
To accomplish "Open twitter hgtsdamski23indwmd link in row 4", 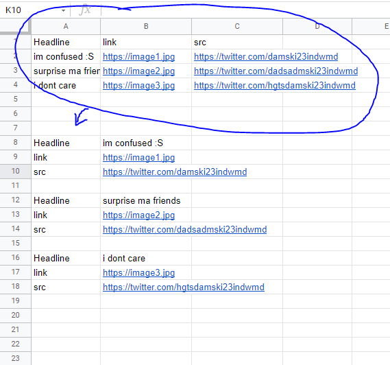I will [x=275, y=86].
